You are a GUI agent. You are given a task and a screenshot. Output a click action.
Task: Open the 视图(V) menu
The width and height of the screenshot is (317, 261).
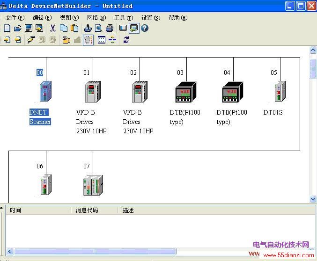click(x=69, y=18)
